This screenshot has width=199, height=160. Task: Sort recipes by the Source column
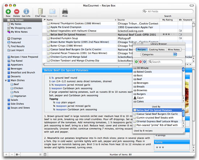coord(138,20)
